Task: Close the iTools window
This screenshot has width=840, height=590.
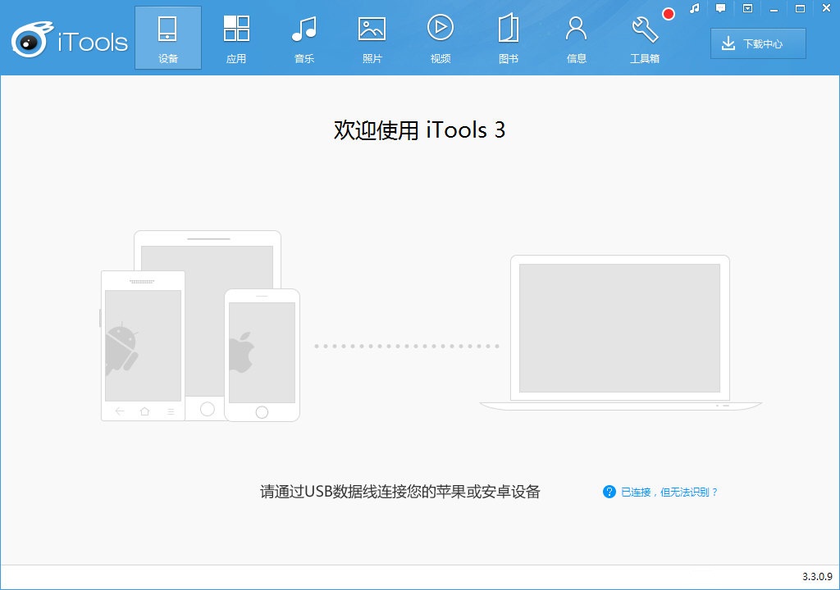Action: click(826, 8)
